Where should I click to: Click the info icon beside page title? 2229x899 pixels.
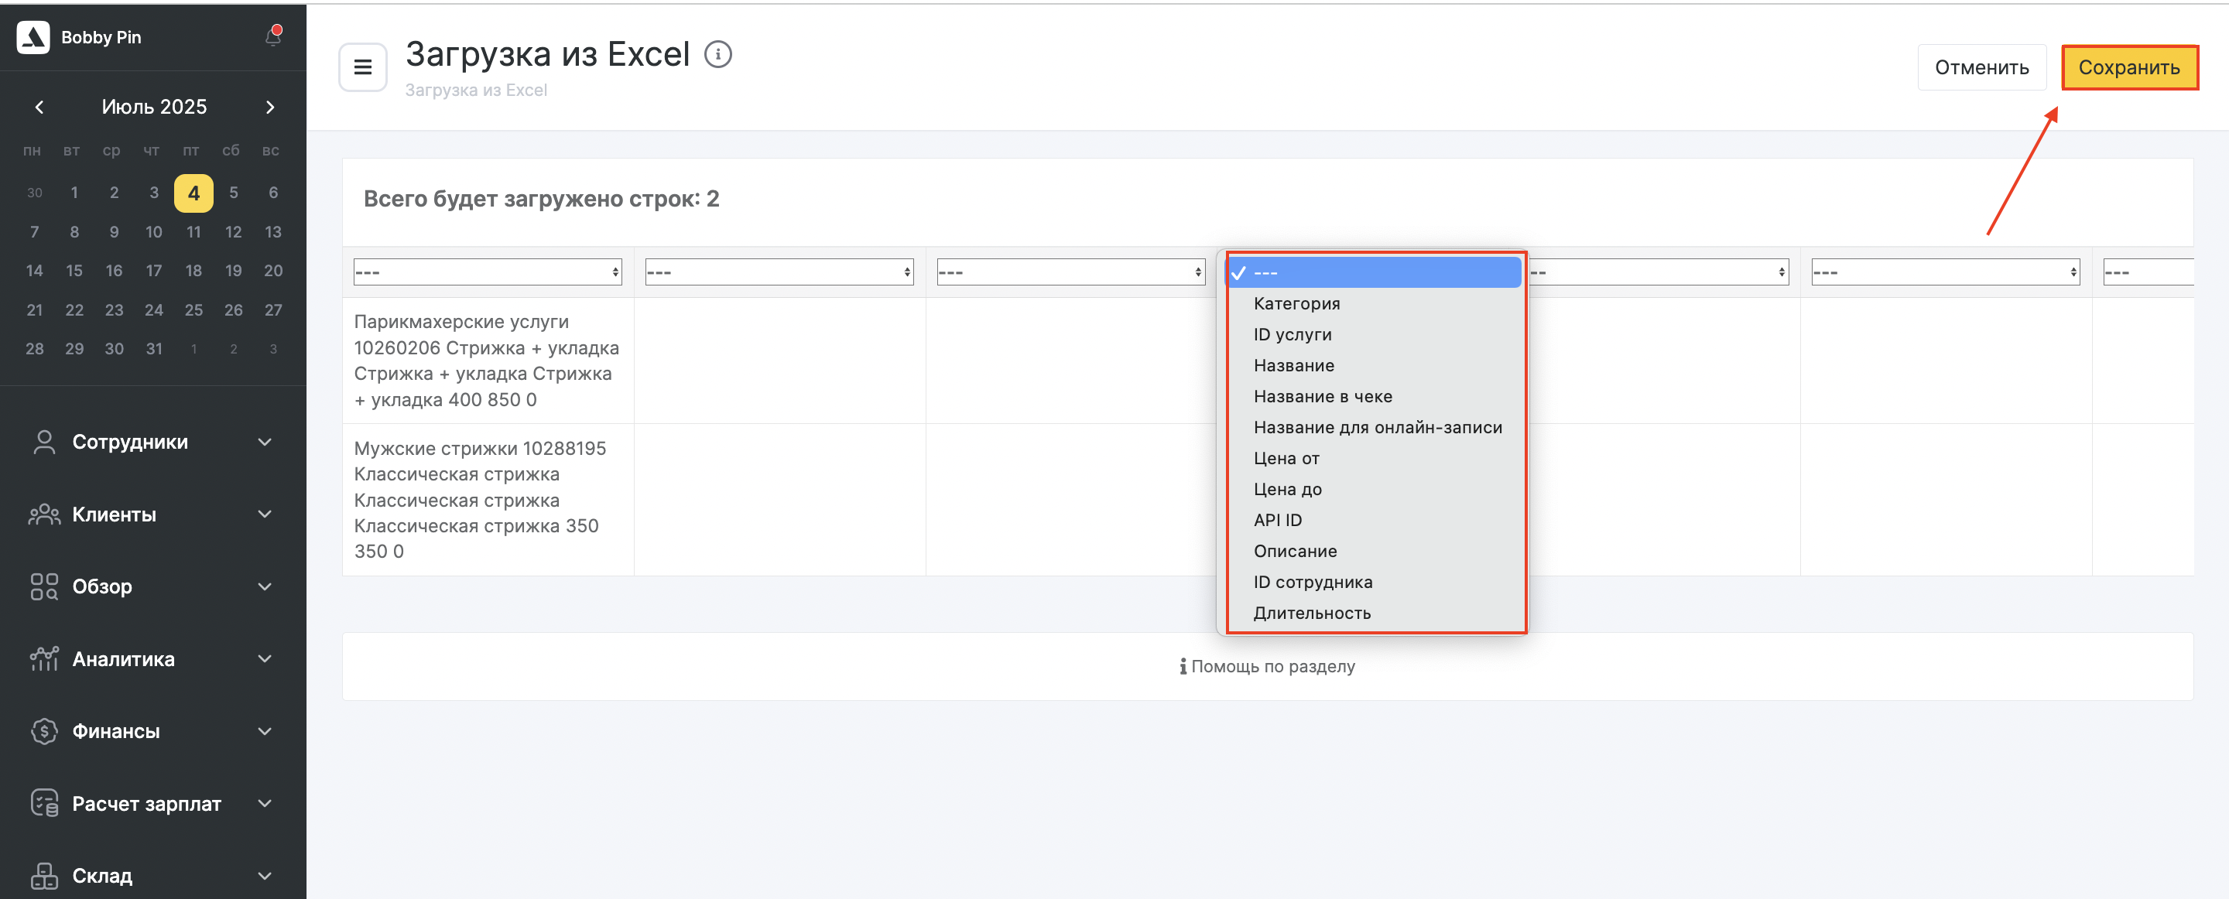pyautogui.click(x=717, y=54)
